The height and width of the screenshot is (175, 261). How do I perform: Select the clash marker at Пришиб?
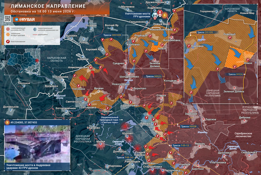click(x=108, y=108)
